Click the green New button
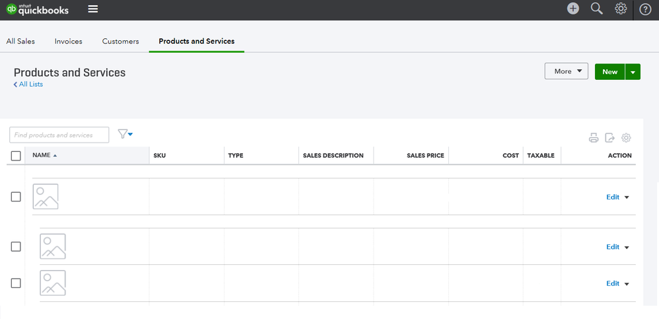The width and height of the screenshot is (659, 319). 609,72
